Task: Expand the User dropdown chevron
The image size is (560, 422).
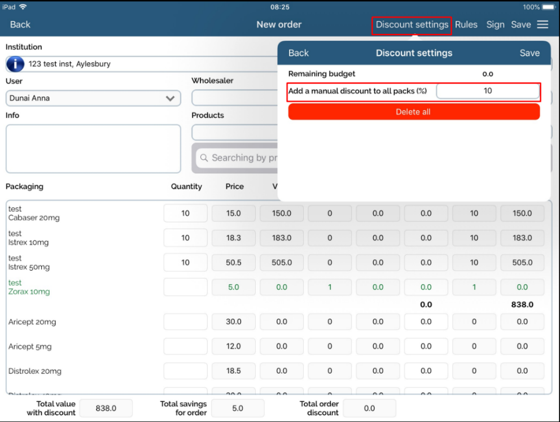Action: click(170, 98)
